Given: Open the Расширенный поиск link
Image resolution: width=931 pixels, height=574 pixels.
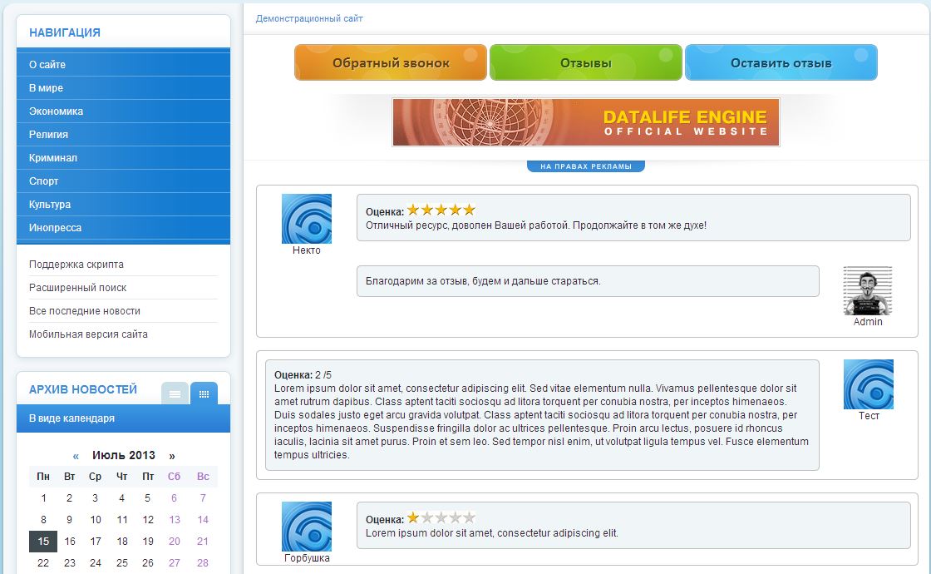Looking at the screenshot, I should click(x=78, y=288).
